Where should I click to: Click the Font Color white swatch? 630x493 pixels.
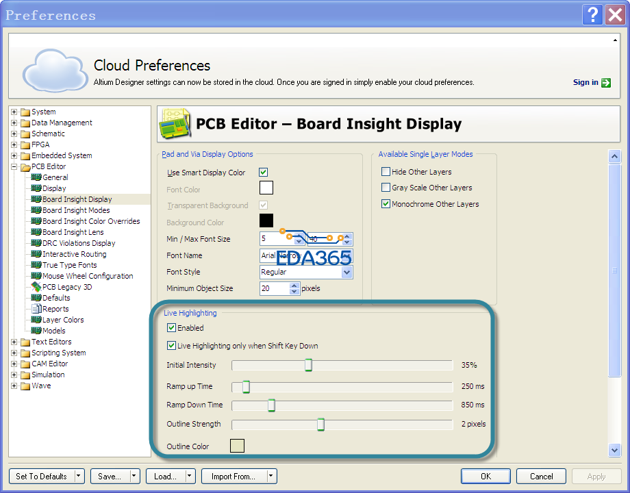[x=266, y=188]
